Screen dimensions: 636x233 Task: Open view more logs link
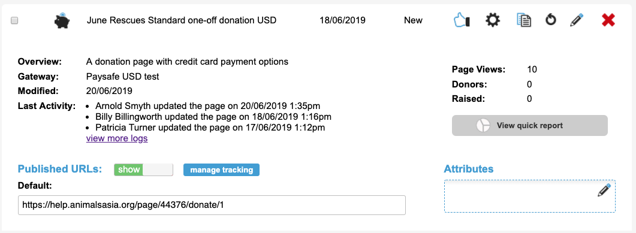pyautogui.click(x=117, y=138)
